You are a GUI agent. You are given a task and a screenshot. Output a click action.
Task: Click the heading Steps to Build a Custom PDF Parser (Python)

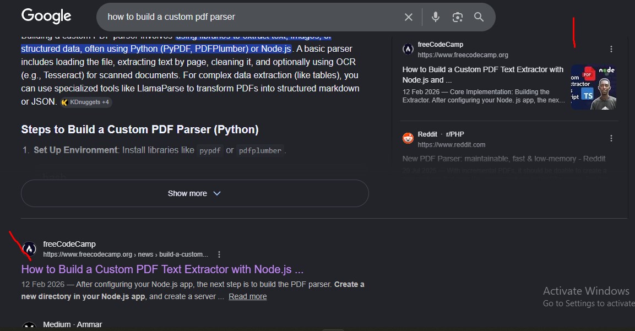click(x=140, y=129)
